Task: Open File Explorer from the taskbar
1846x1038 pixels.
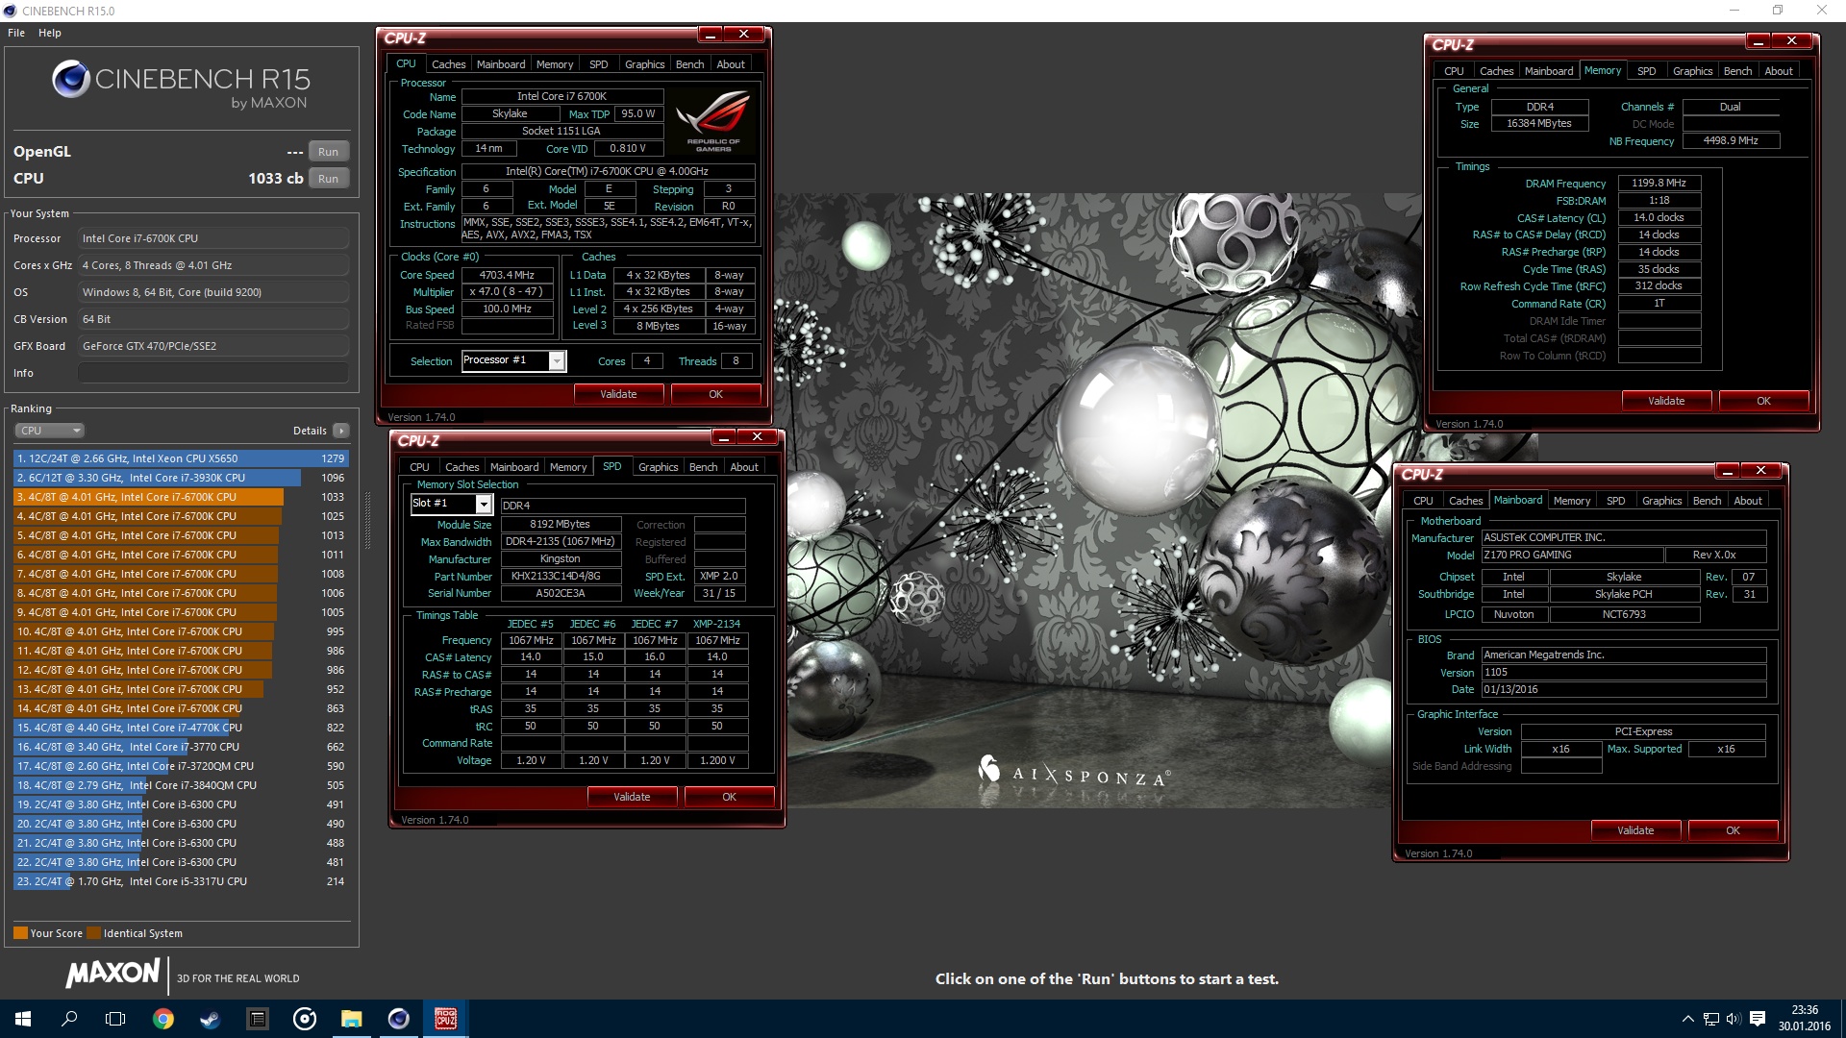Action: point(352,1019)
